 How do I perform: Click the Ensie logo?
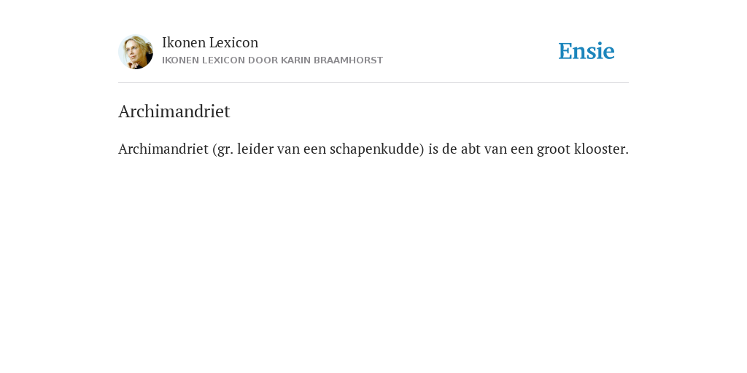[x=587, y=51]
